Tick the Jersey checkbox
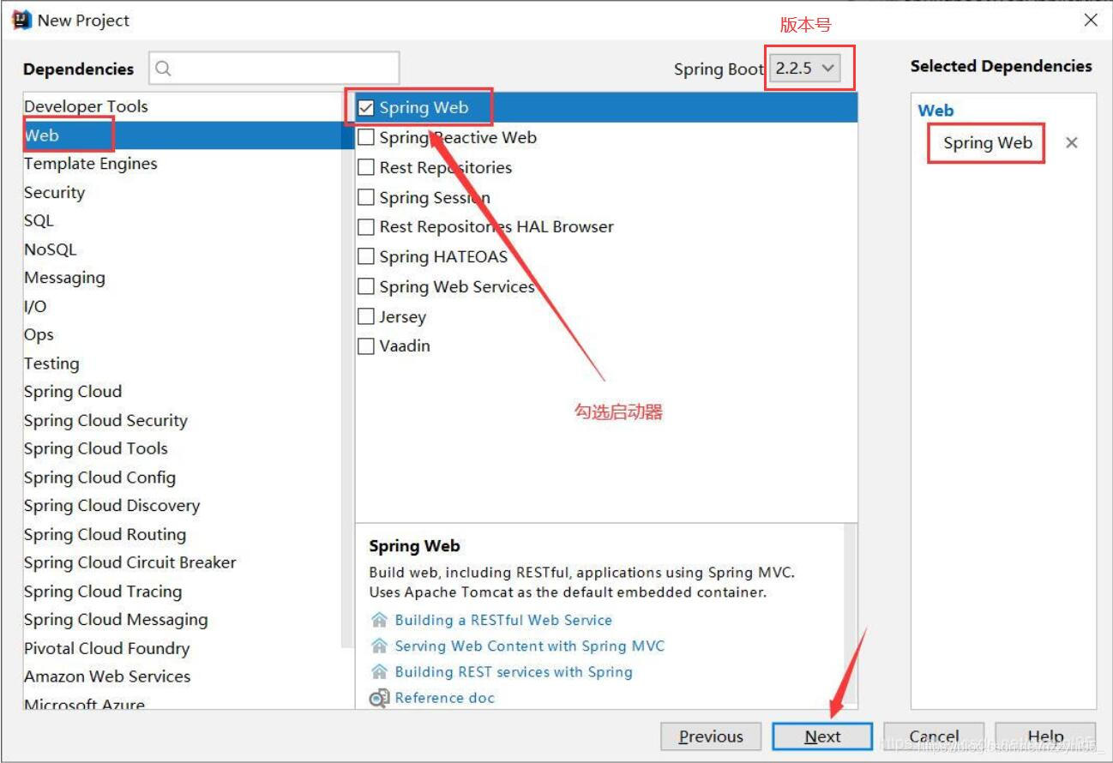 (x=366, y=316)
